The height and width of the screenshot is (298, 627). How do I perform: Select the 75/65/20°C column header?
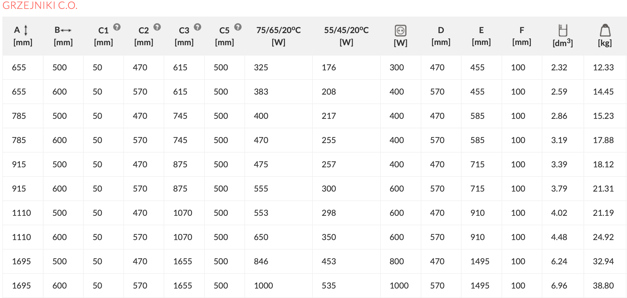coord(278,36)
